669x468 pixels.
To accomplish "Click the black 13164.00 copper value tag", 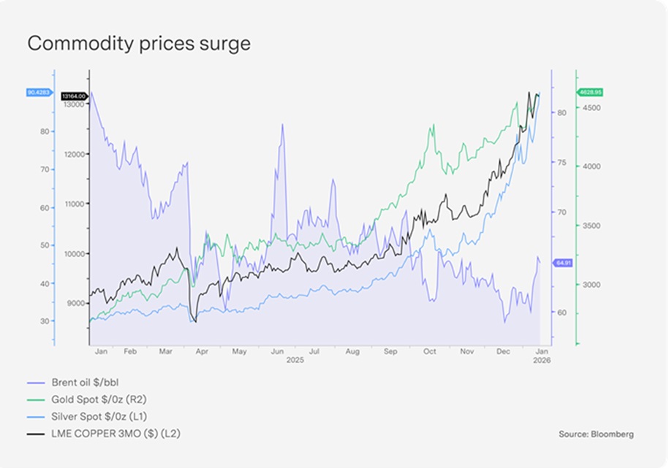I will [74, 96].
